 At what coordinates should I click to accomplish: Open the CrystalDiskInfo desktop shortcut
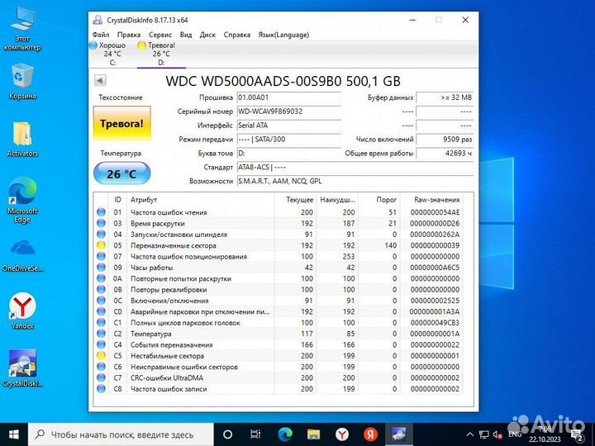[22, 368]
